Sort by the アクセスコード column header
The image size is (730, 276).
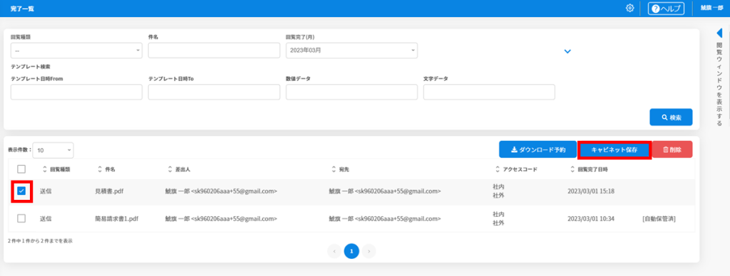[x=517, y=169]
